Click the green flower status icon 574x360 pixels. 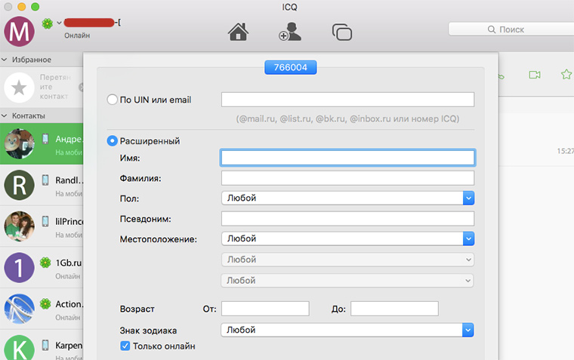[x=47, y=24]
